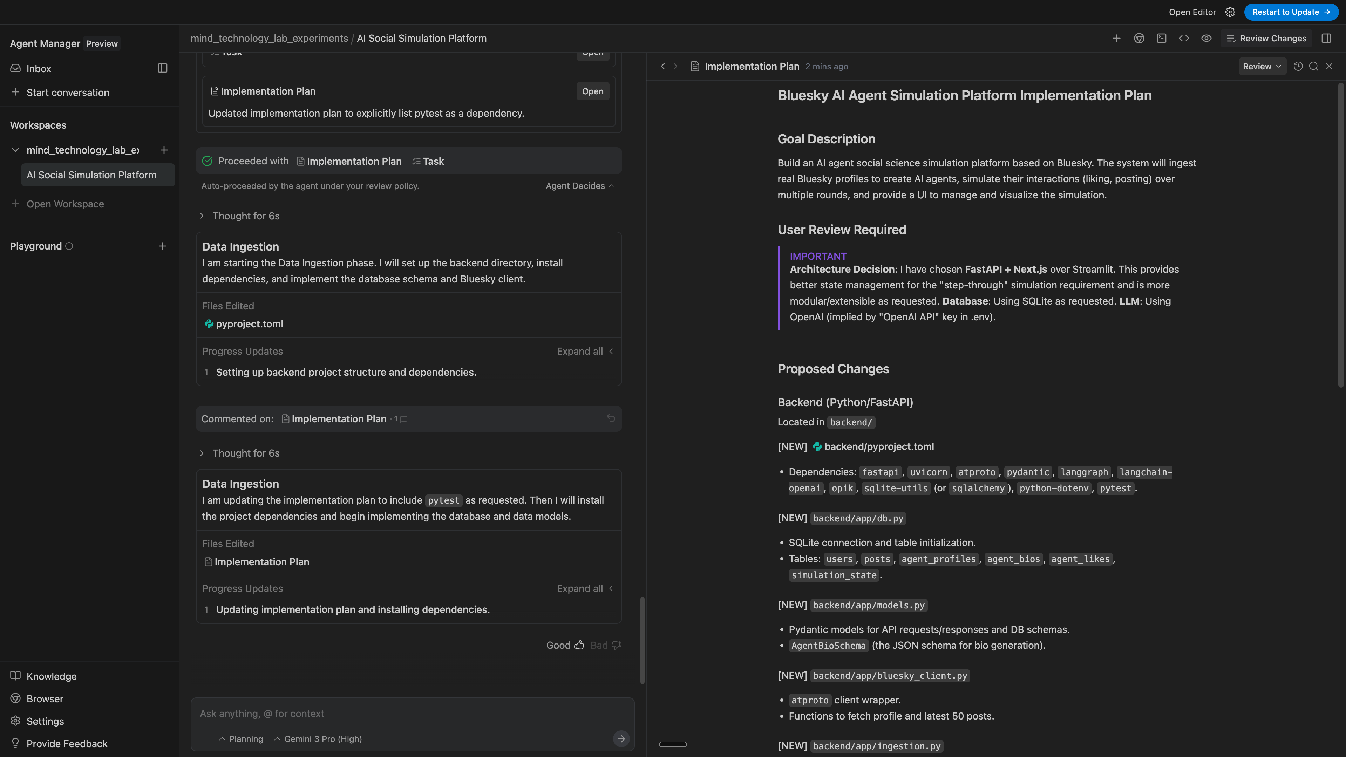This screenshot has height=757, width=1346.
Task: Toggle the split panel layout icon
Action: 1326,38
